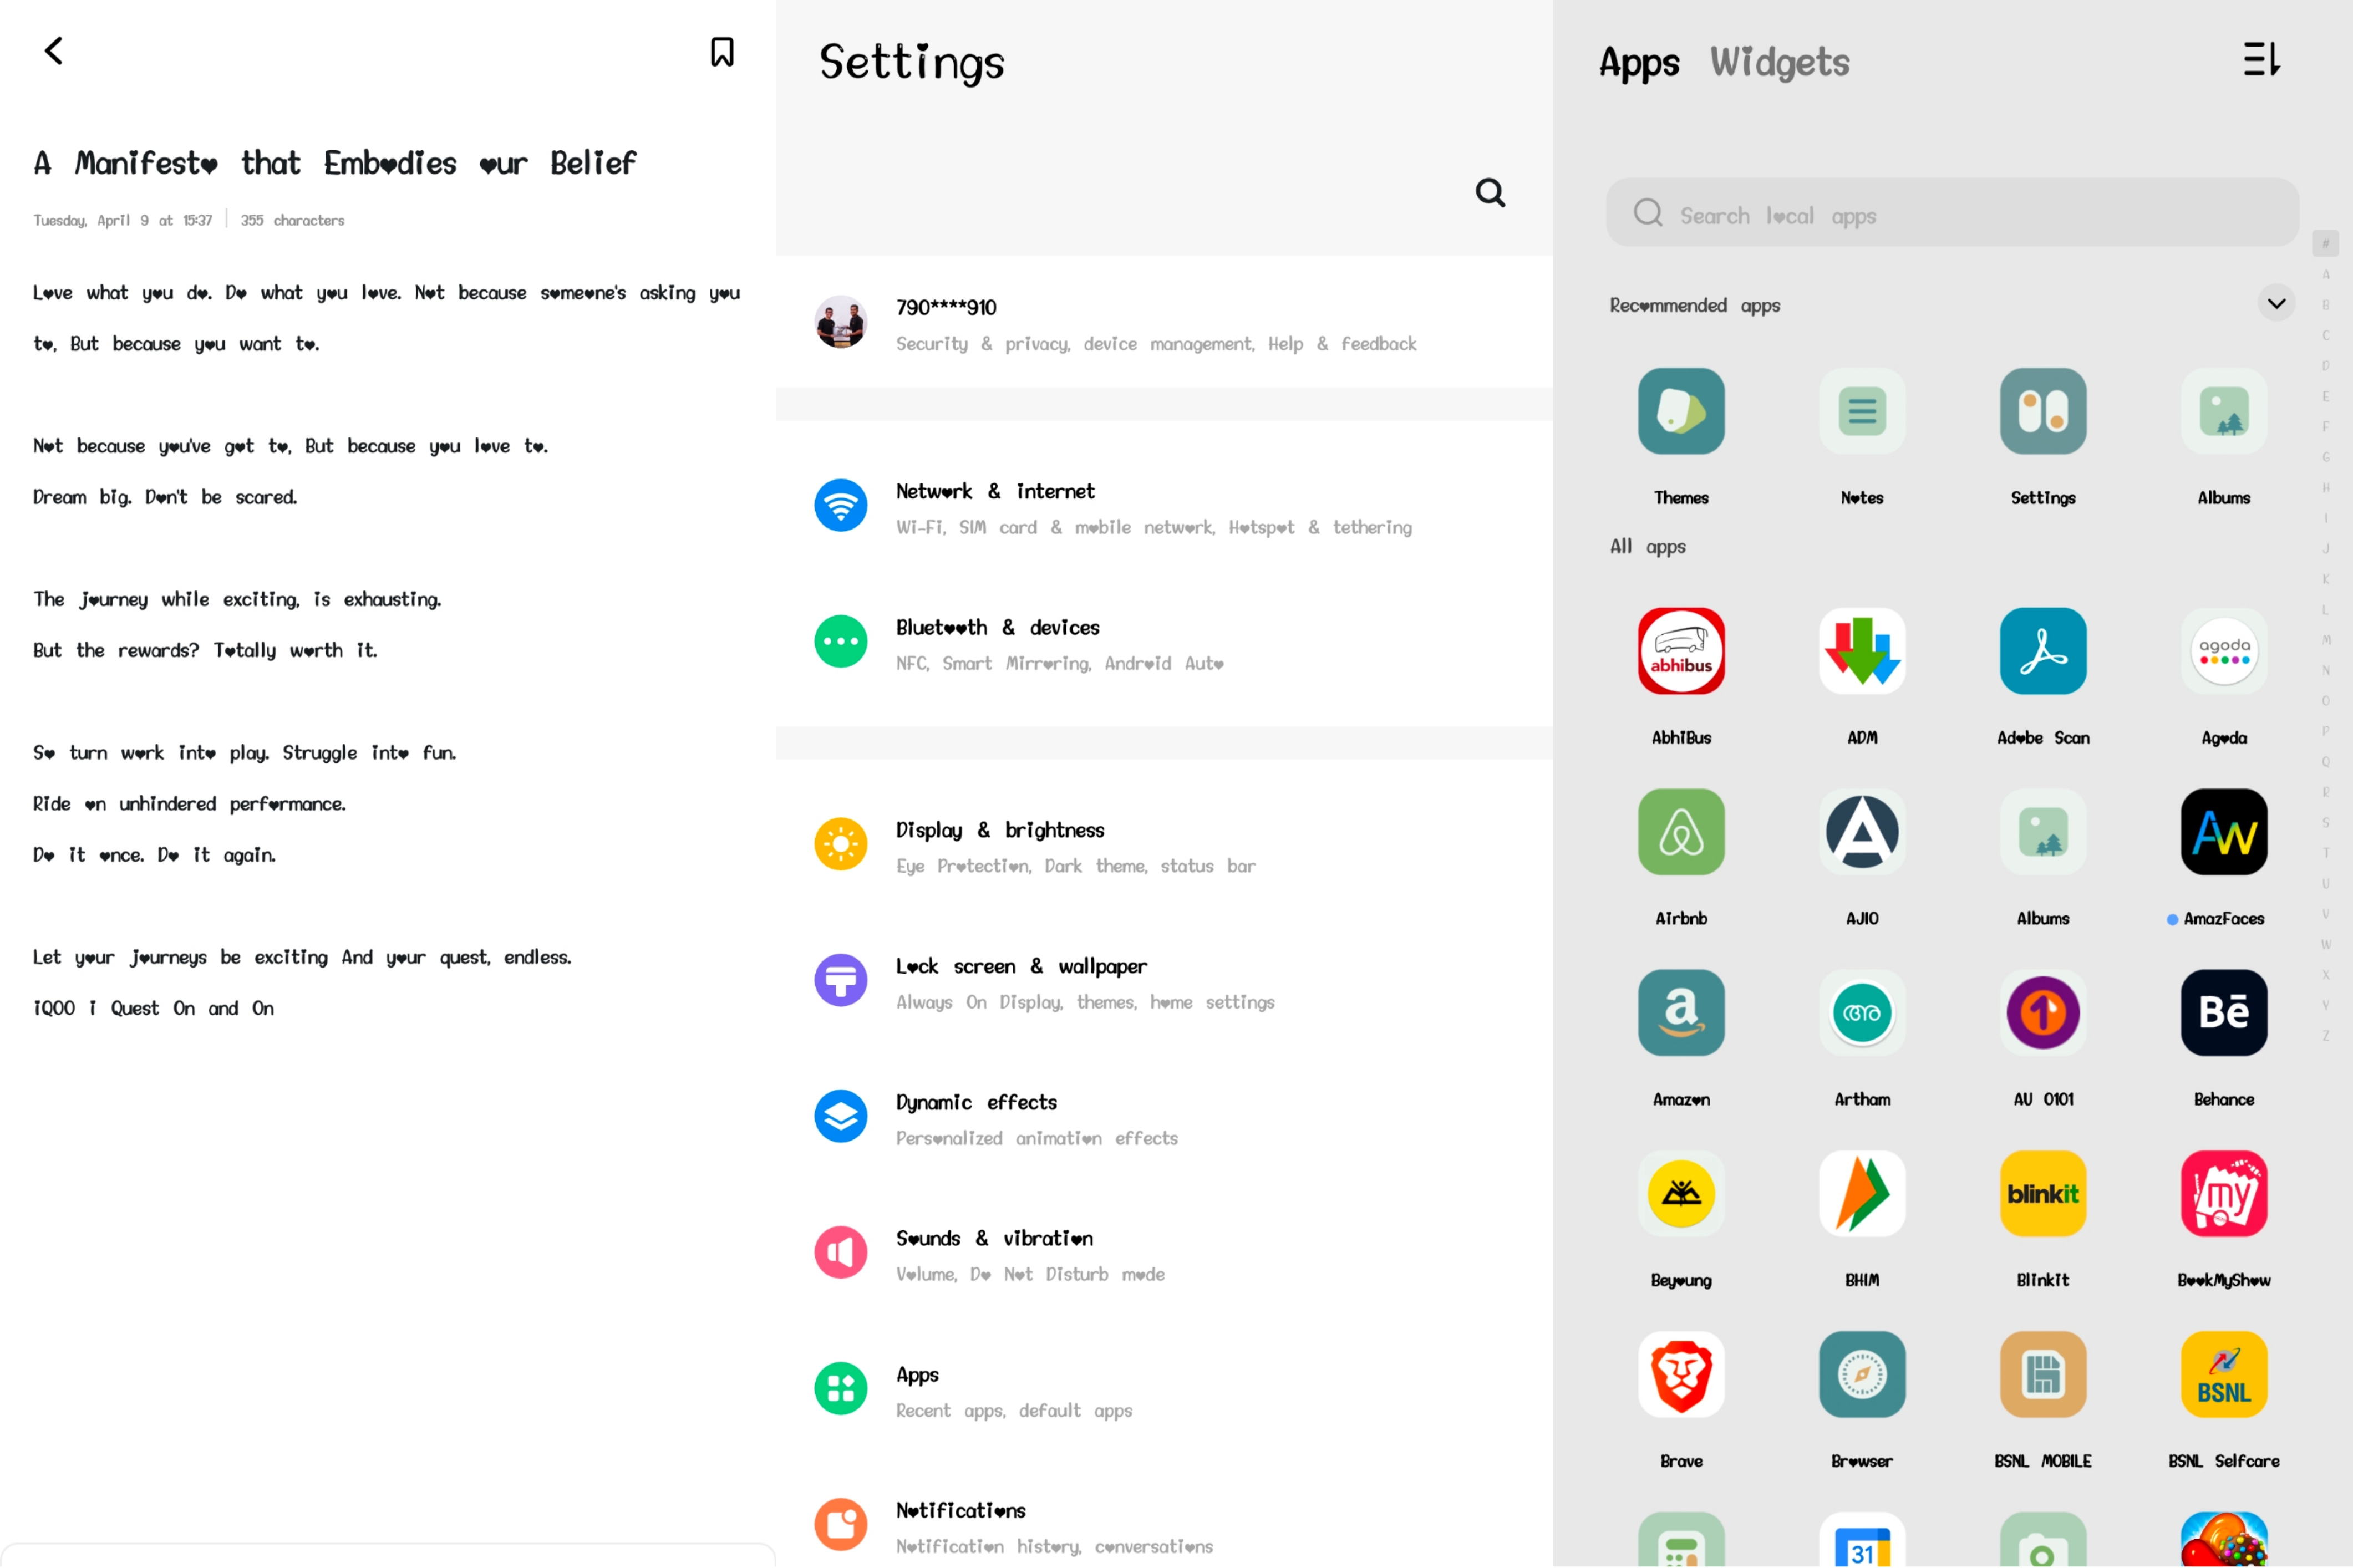Open the Airbnb app icon
This screenshot has width=2353, height=1568.
(x=1680, y=832)
